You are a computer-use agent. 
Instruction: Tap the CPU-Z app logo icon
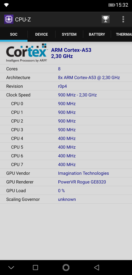click(x=9, y=19)
